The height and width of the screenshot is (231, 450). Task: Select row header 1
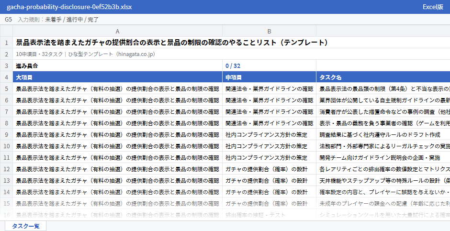click(x=6, y=43)
